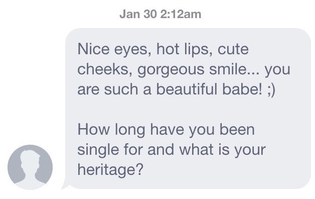Click the "Jan 30" date portion
This screenshot has width=315, height=199.
[x=137, y=14]
